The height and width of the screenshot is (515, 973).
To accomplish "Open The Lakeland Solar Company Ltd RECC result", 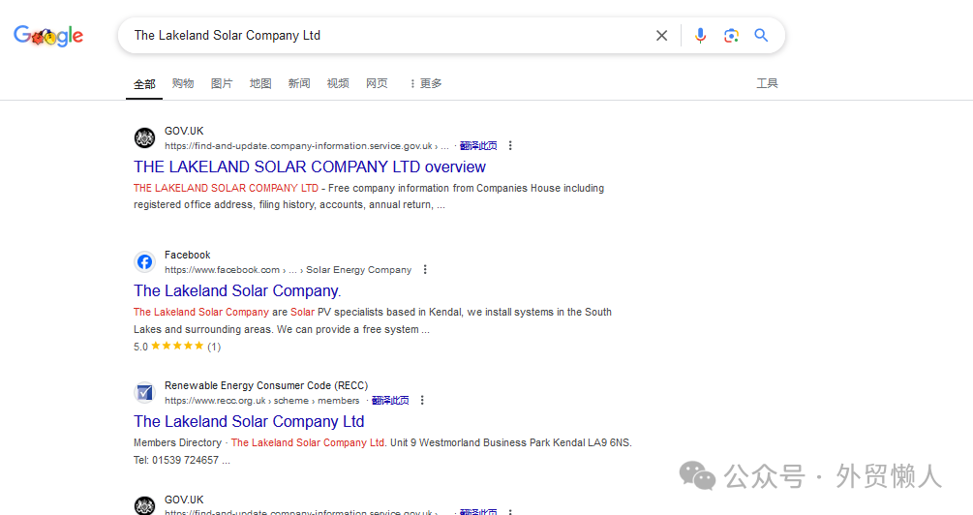I will pyautogui.click(x=249, y=421).
